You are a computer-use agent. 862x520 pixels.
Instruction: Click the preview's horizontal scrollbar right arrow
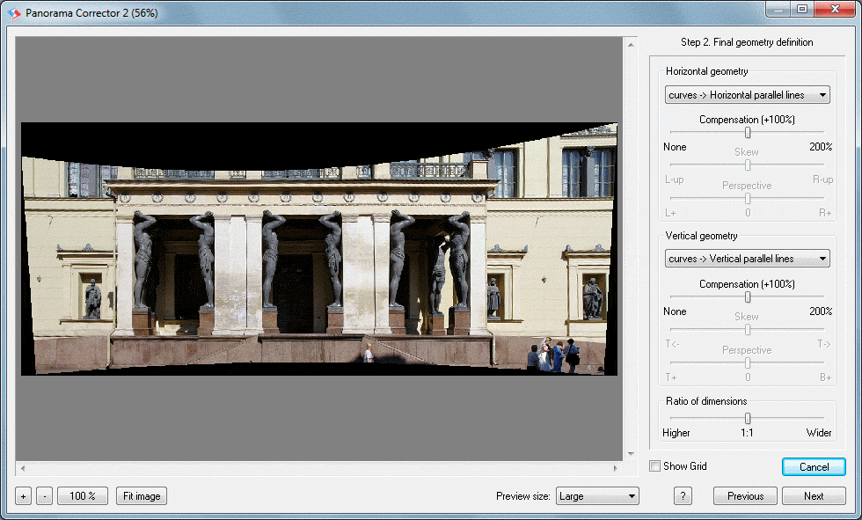(617, 468)
